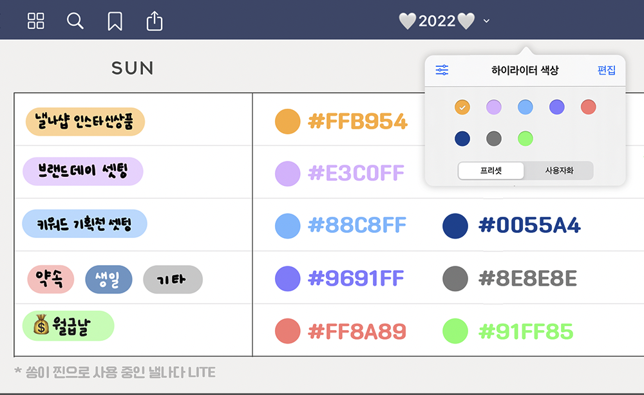Choose the light purple highlighter swatch
Viewport: 644px width, 395px height.
(494, 107)
